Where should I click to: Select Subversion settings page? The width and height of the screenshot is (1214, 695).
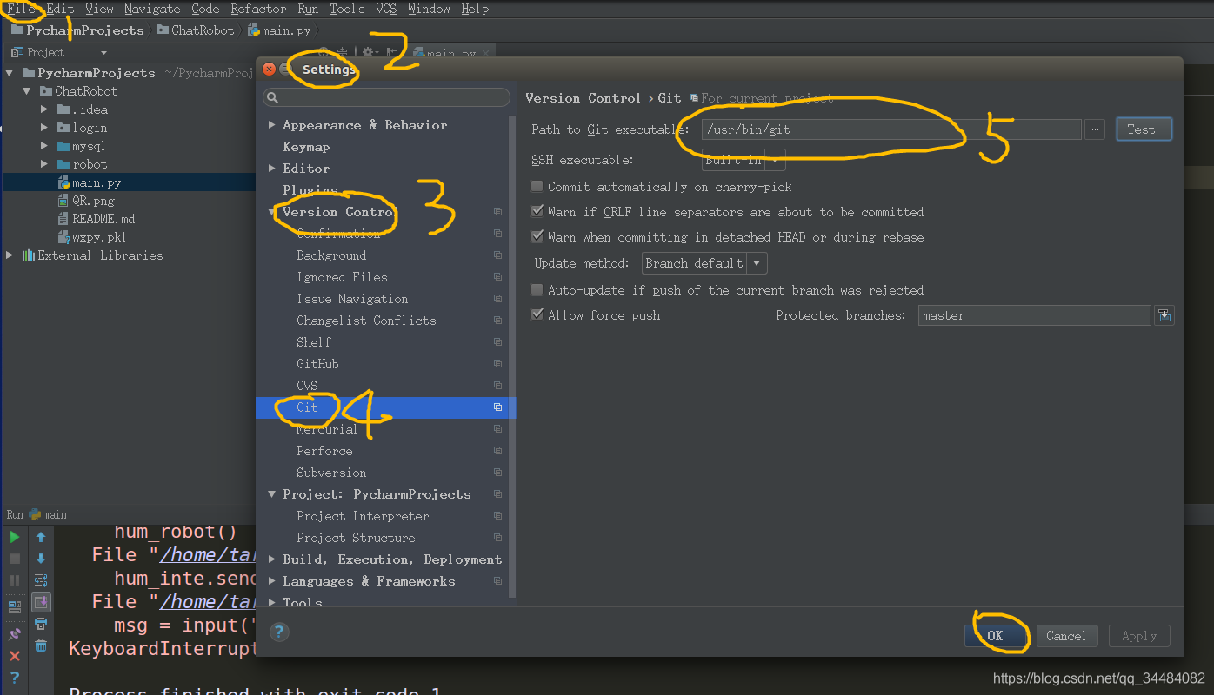pos(331,473)
